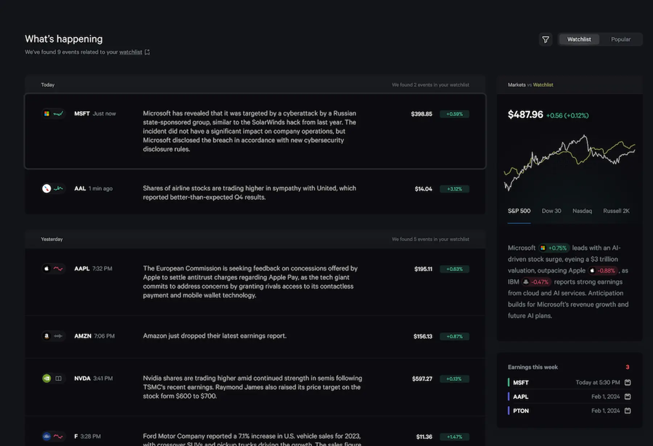Screen dimensions: 653x446
Task: Click 'Today at 5:30 PM' earnings time
Action: 598,382
